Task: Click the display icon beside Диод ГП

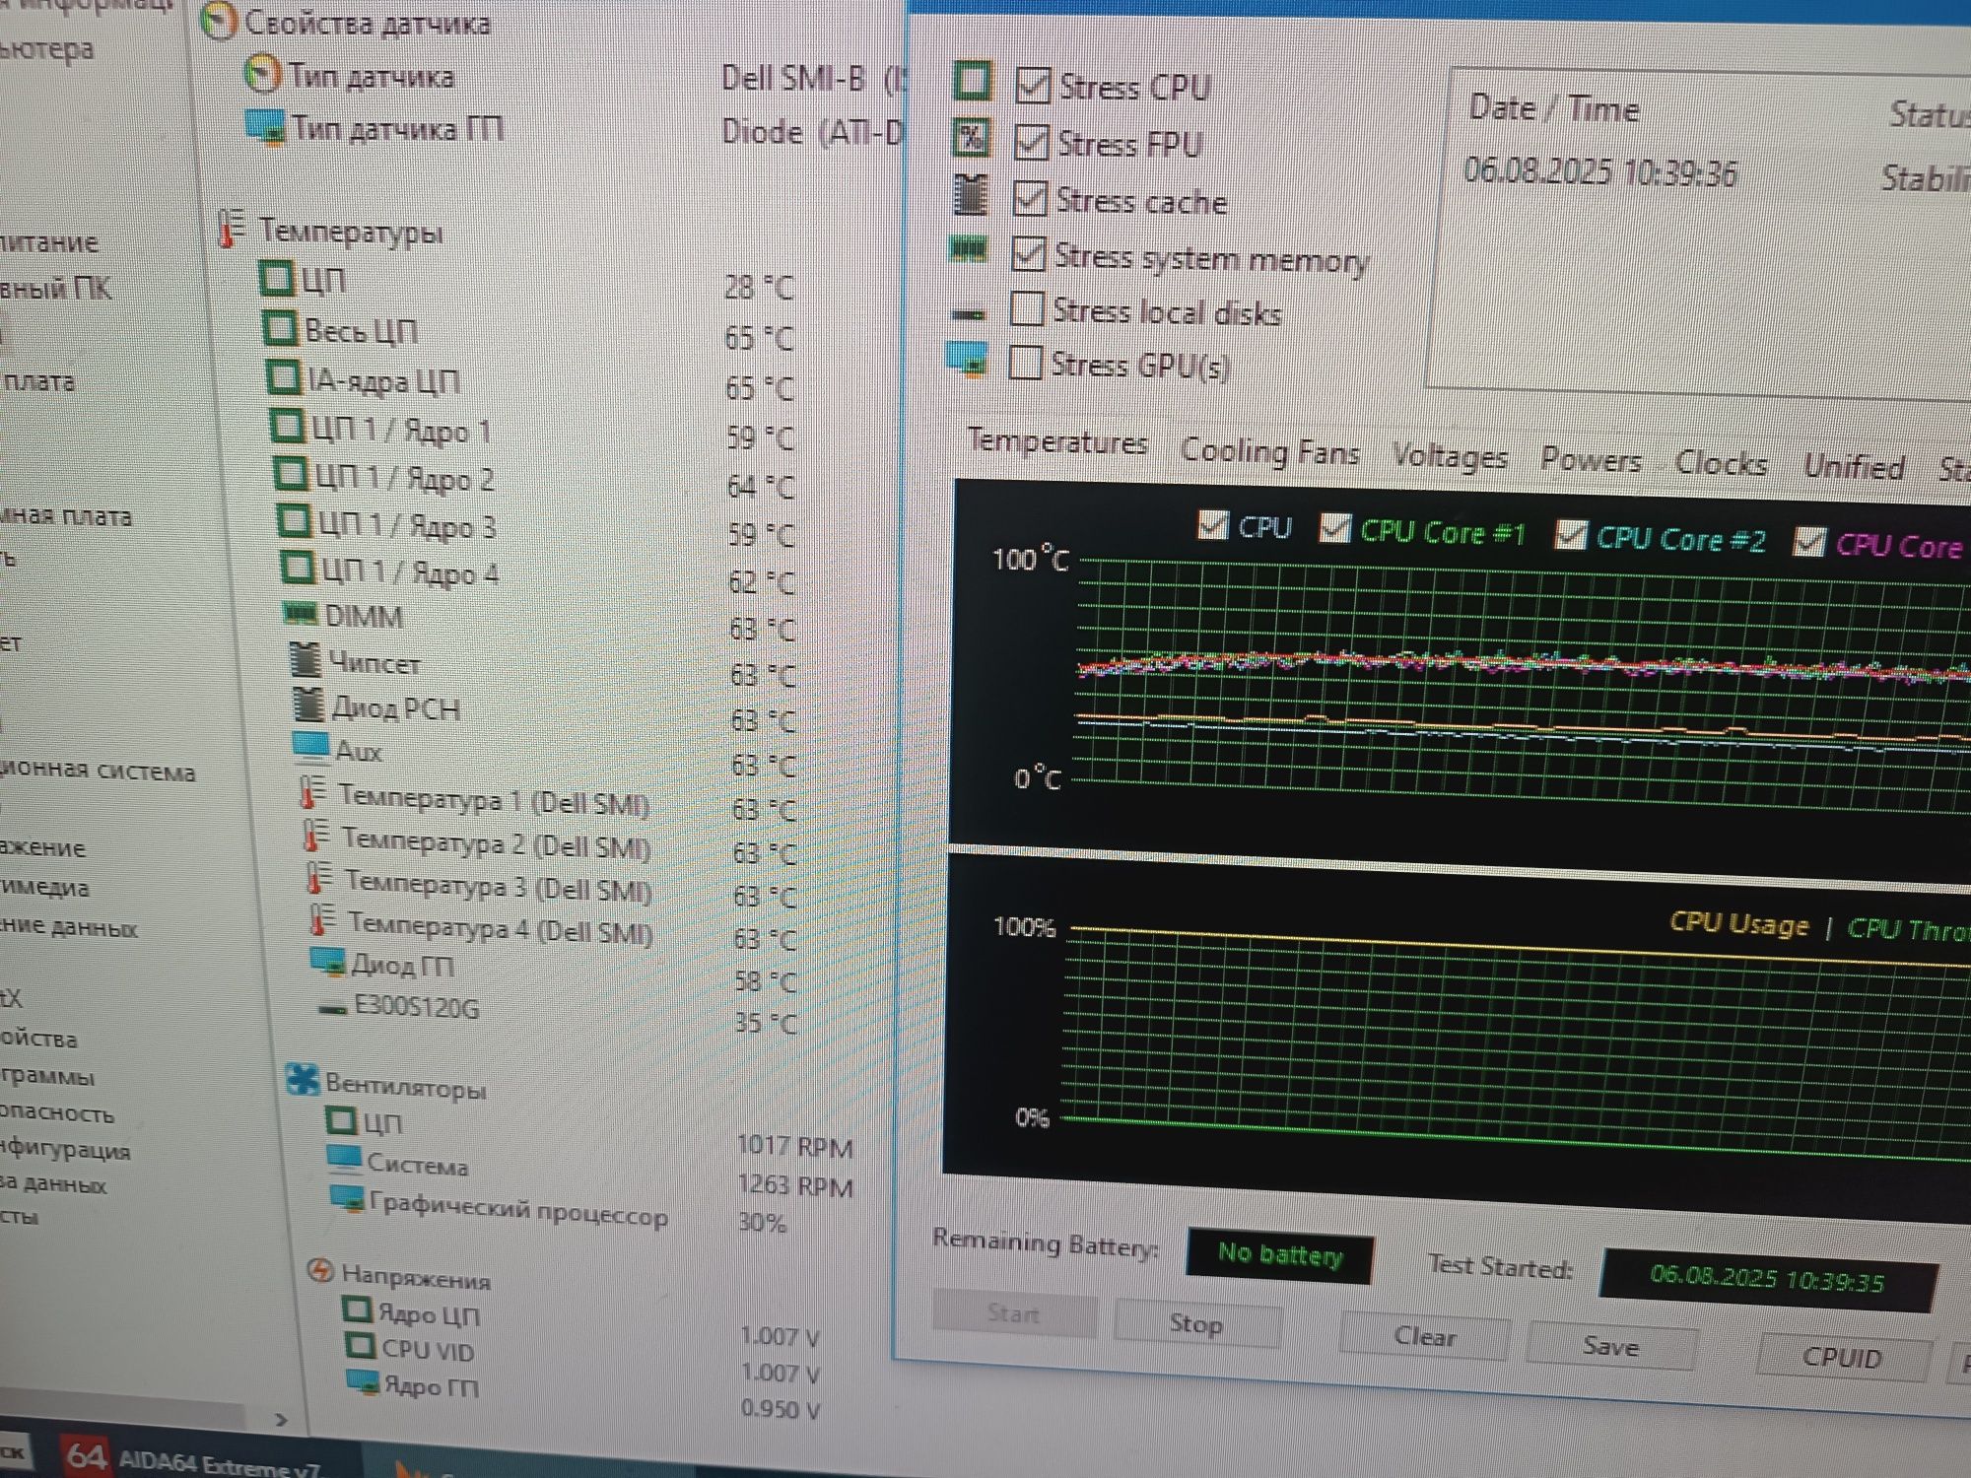Action: 328,961
